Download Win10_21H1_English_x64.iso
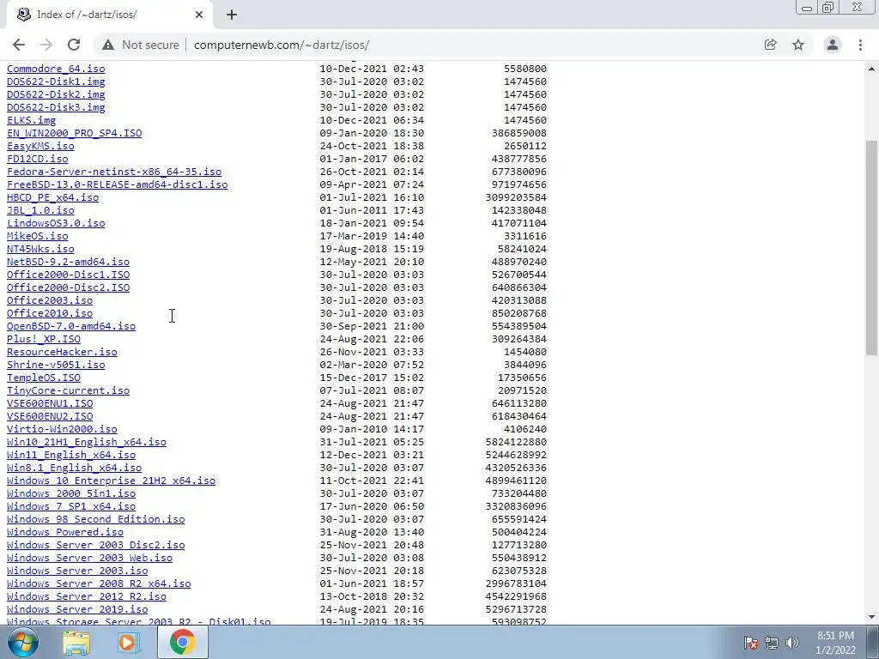 pyautogui.click(x=87, y=442)
